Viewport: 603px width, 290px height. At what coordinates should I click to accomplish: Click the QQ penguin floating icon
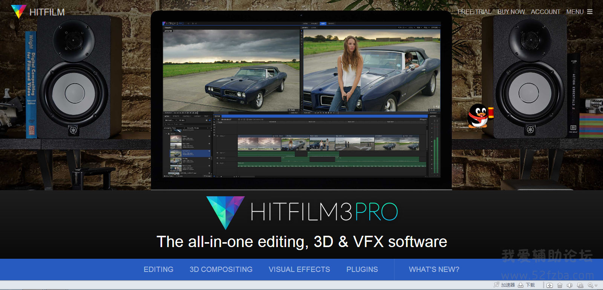(x=480, y=116)
